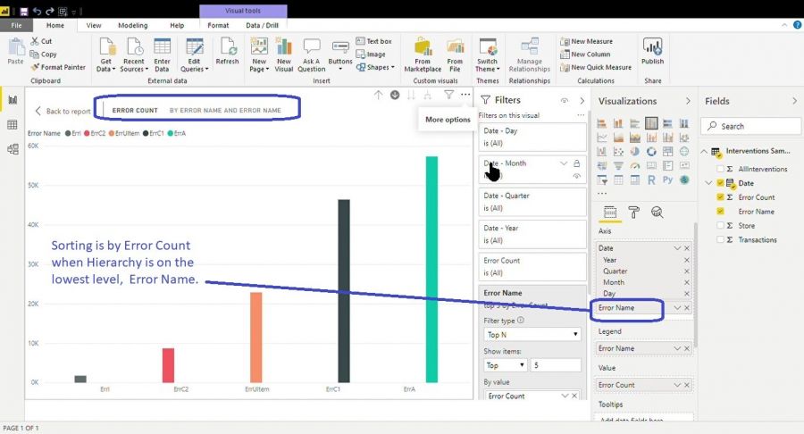Image resolution: width=804 pixels, height=434 pixels.
Task: Check the Store field checkbox
Action: (x=720, y=225)
